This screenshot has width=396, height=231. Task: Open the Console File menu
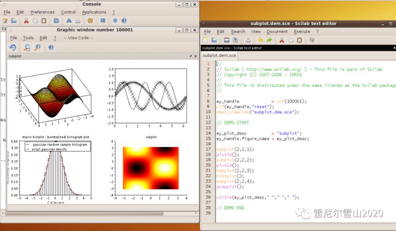point(7,12)
